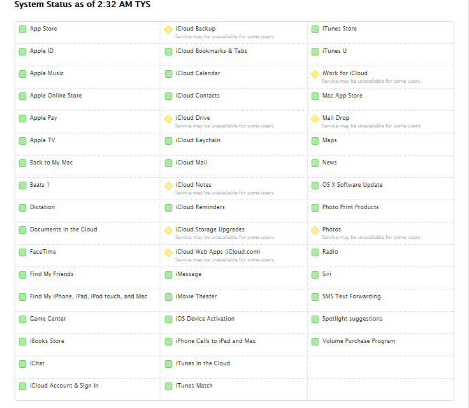Image resolution: width=469 pixels, height=408 pixels.
Task: Click the green status icon for Maps
Action: click(315, 141)
